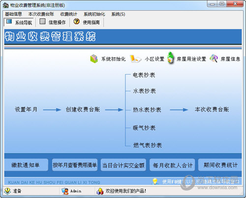Open the 收费统计 menu

tap(68, 14)
